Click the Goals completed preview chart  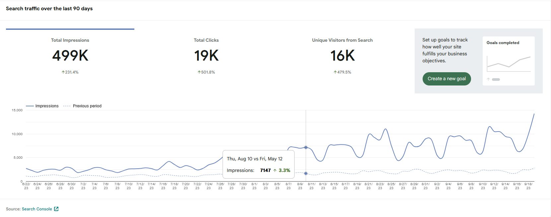point(509,63)
